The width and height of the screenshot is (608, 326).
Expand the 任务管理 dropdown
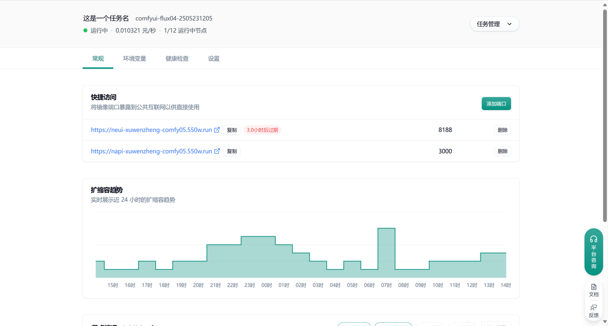[494, 24]
